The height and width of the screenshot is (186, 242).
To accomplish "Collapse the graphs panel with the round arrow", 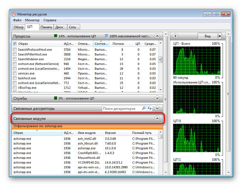I will [x=175, y=36].
